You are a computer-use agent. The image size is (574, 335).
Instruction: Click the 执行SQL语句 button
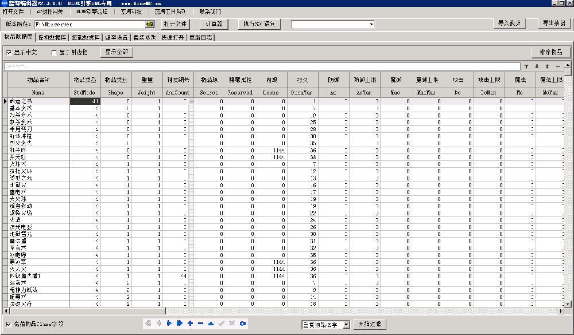coord(259,24)
